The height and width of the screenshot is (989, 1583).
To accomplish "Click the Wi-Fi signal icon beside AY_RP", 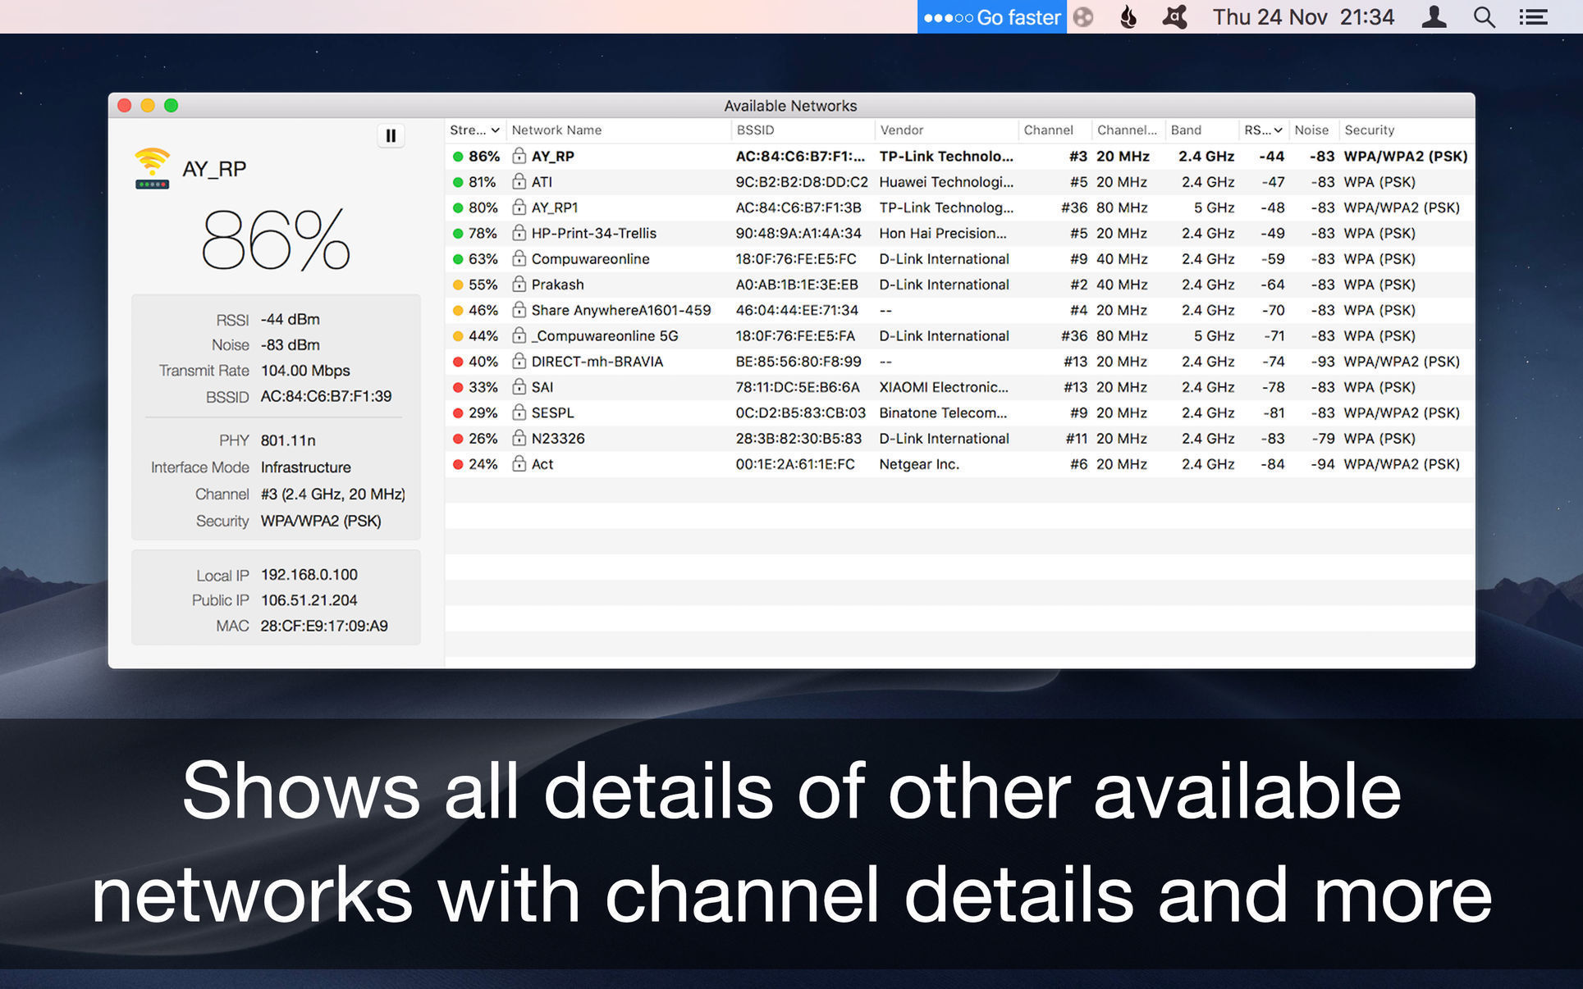I will (152, 166).
